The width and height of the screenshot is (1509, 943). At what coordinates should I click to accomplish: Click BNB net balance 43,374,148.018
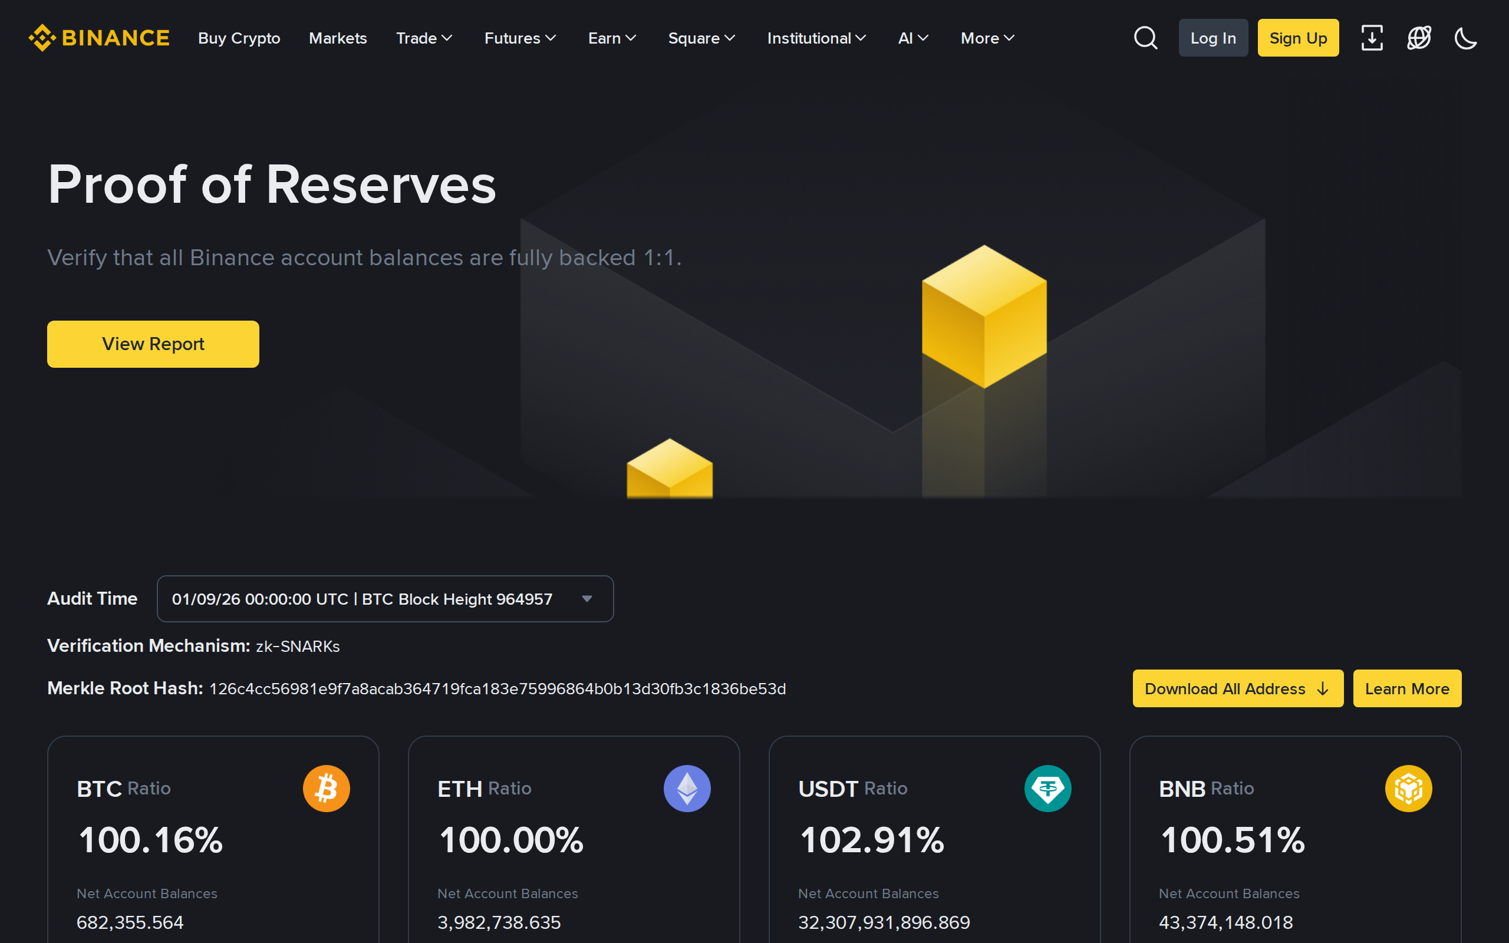pos(1226,922)
